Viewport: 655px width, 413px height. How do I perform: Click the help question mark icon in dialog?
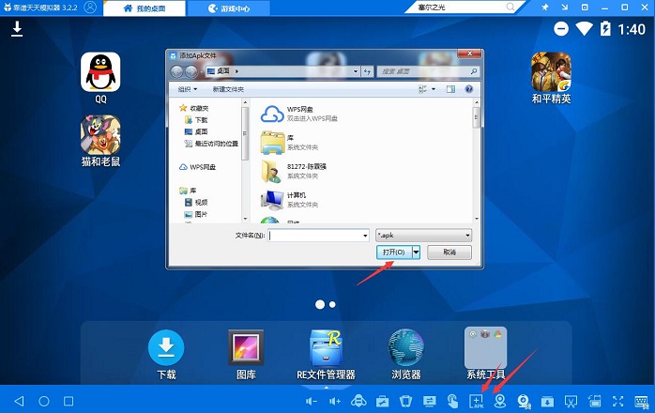coord(468,89)
